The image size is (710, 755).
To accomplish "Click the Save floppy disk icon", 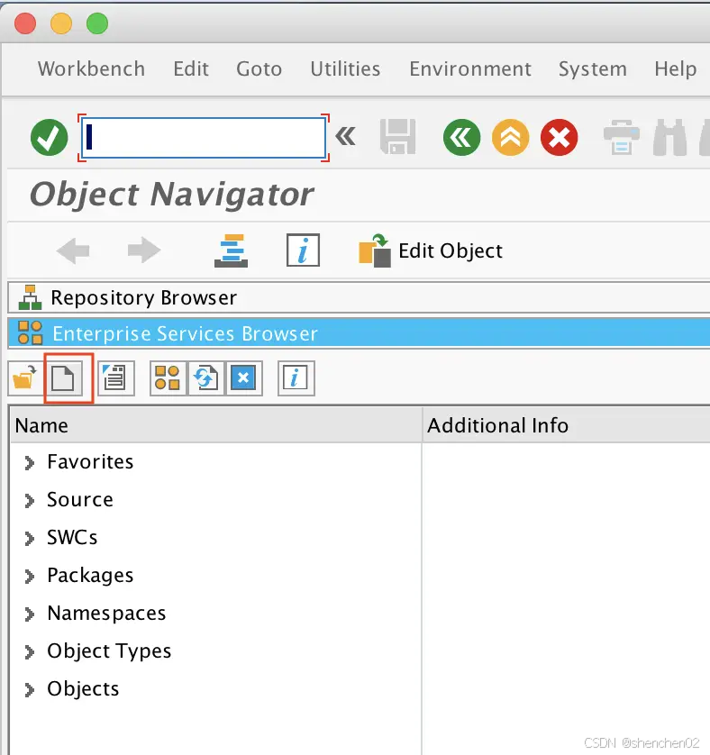I will pyautogui.click(x=398, y=137).
